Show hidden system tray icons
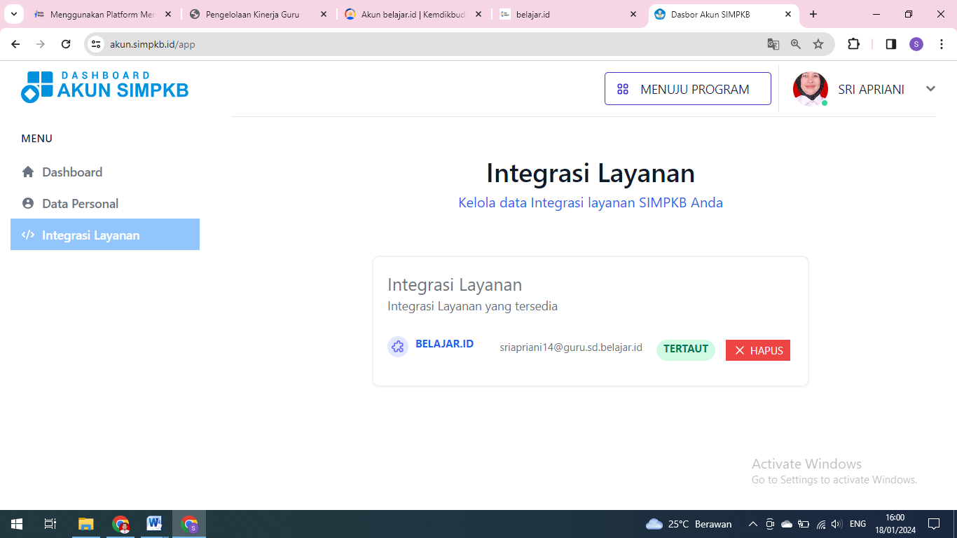The height and width of the screenshot is (538, 957). pos(753,524)
